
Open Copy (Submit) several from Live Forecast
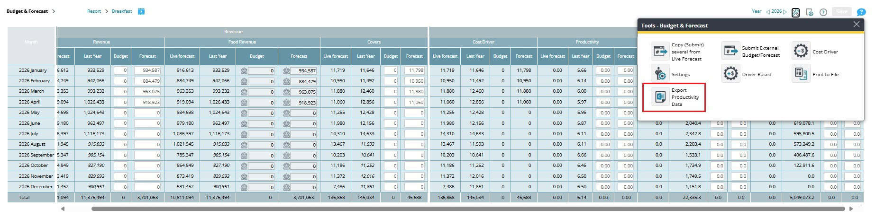[679, 52]
